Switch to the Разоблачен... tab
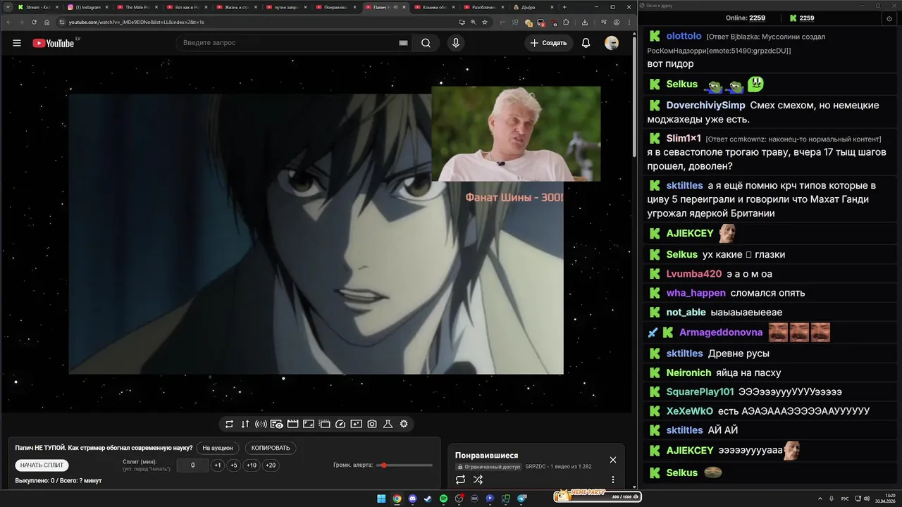This screenshot has height=507, width=902. pyautogui.click(x=483, y=7)
